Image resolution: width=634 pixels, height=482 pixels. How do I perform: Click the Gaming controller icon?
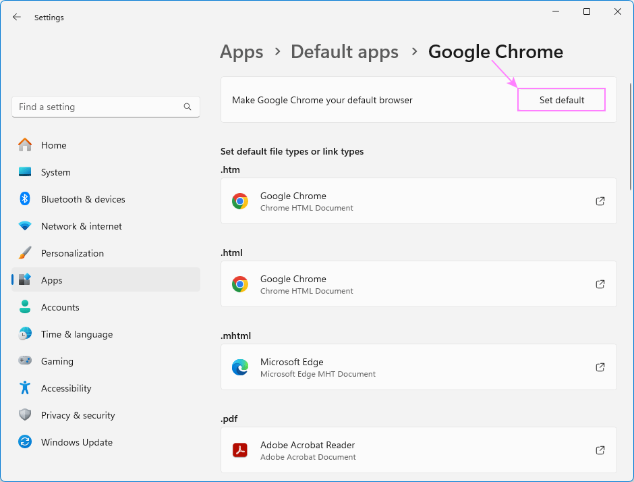(x=25, y=360)
